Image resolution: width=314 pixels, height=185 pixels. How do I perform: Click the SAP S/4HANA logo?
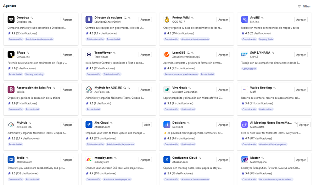click(x=244, y=54)
